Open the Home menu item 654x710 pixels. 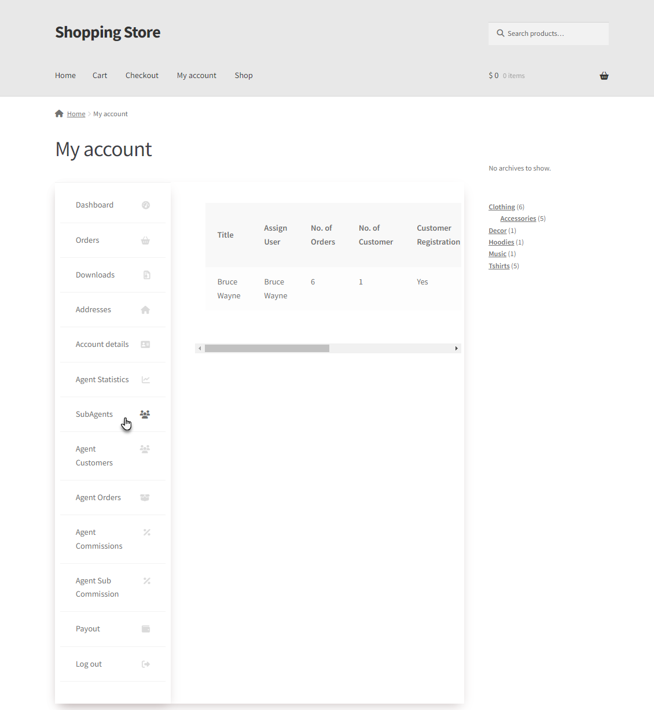coord(65,76)
